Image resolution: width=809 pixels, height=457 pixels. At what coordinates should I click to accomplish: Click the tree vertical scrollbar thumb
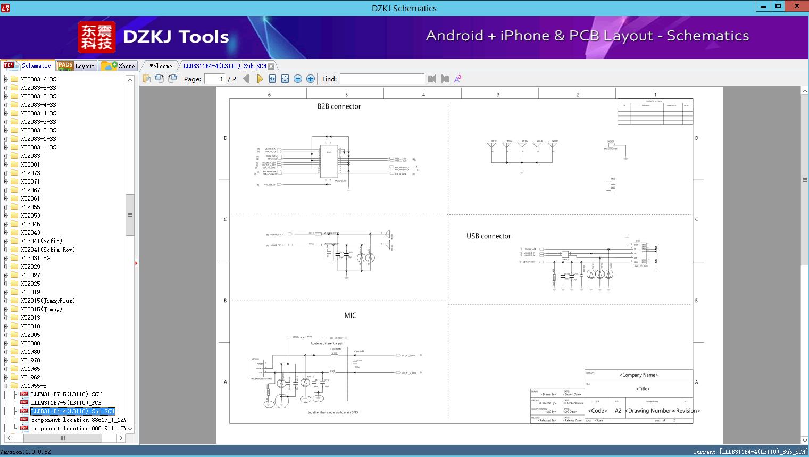point(130,215)
